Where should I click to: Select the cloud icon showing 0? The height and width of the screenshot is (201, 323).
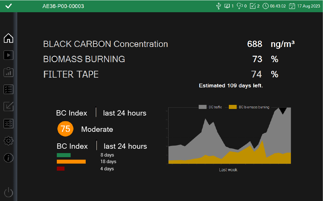click(240, 6)
